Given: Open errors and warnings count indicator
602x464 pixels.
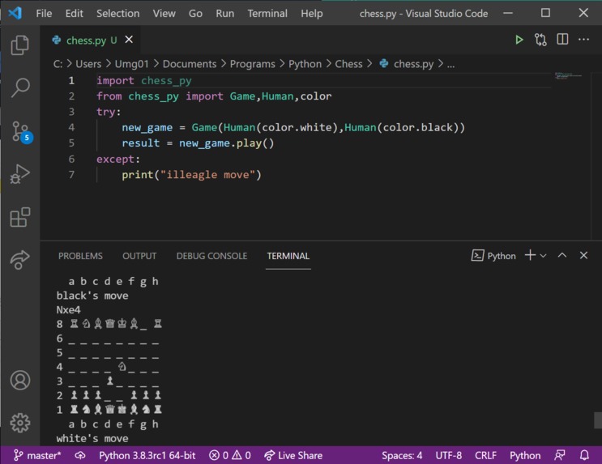Looking at the screenshot, I should click(x=229, y=456).
